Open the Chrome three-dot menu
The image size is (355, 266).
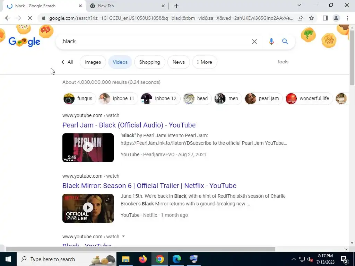[x=347, y=18]
